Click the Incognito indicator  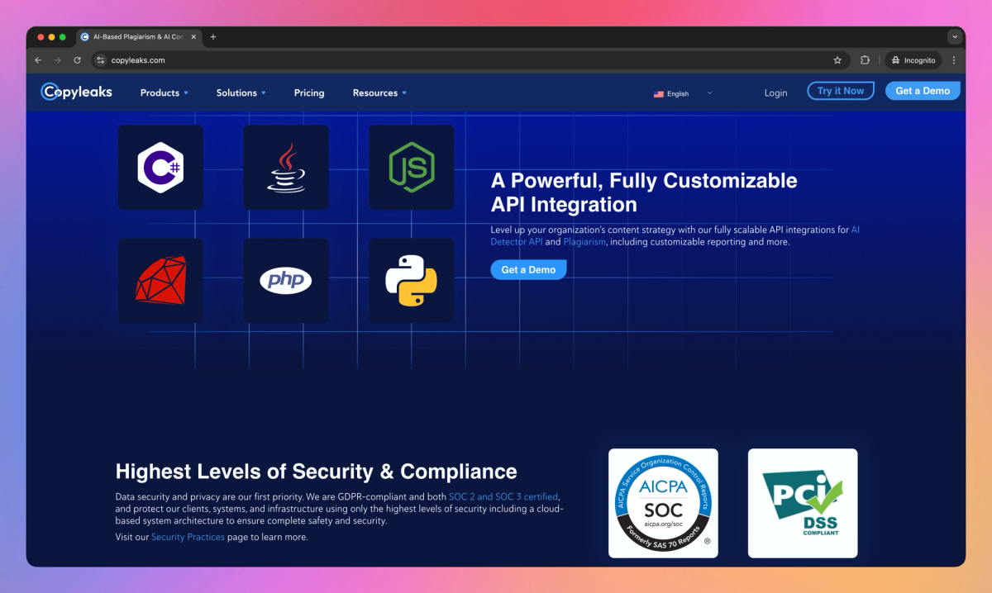coord(913,60)
